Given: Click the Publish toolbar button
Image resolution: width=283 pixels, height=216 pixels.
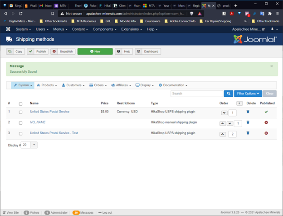Looking at the screenshot, I should click(38, 52).
